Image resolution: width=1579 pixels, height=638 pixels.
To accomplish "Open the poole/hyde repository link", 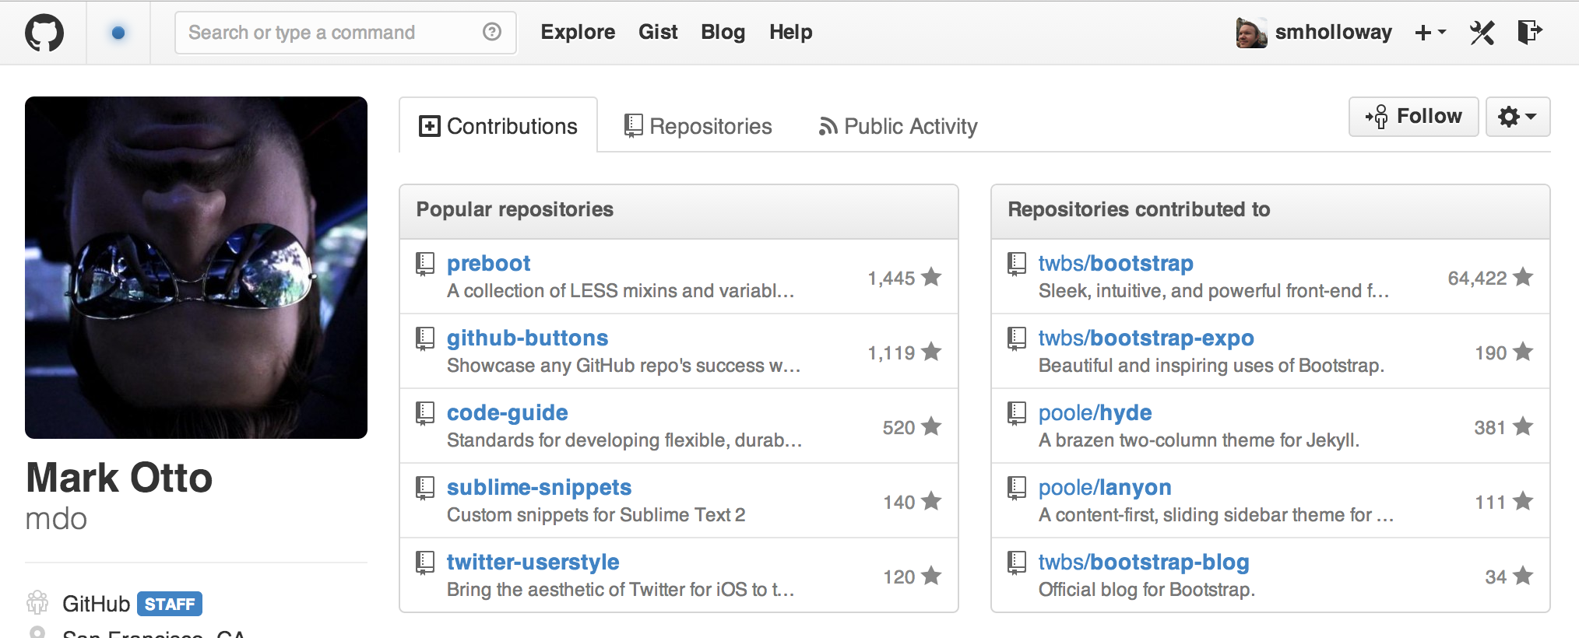I will pyautogui.click(x=1095, y=412).
